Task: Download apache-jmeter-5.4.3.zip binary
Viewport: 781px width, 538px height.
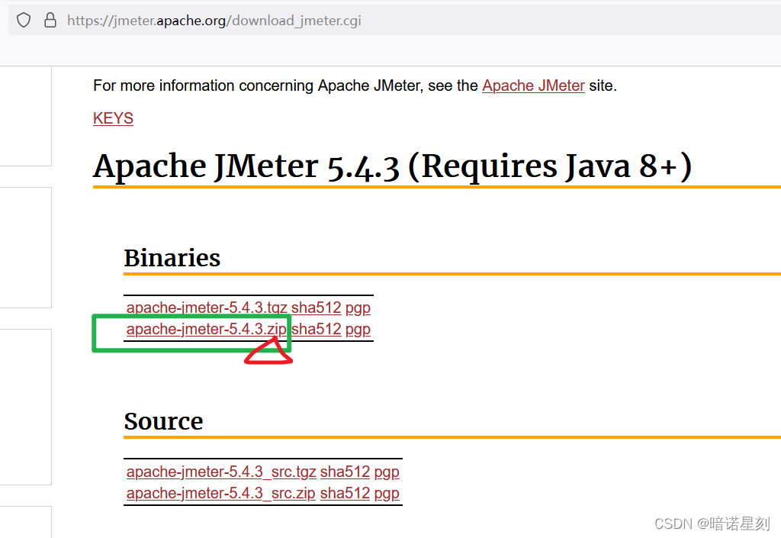Action: [x=206, y=329]
